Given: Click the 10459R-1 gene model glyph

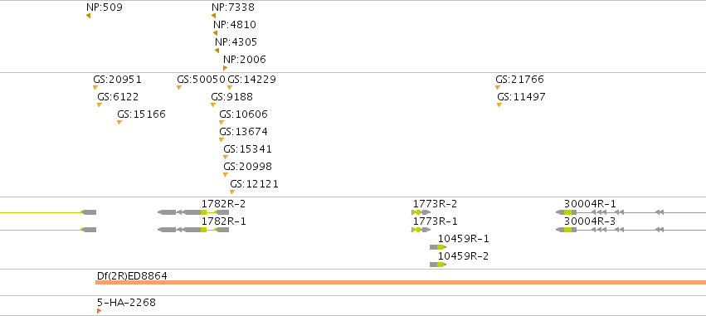Looking at the screenshot, I should click(x=438, y=247).
